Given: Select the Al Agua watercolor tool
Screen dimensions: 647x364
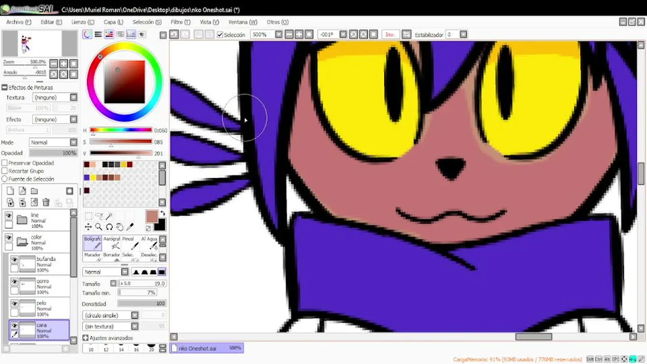Looking at the screenshot, I should tap(150, 243).
